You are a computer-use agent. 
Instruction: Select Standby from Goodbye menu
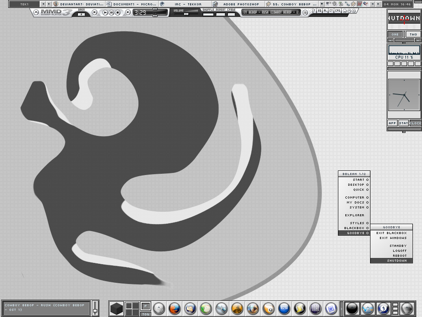click(x=392, y=246)
